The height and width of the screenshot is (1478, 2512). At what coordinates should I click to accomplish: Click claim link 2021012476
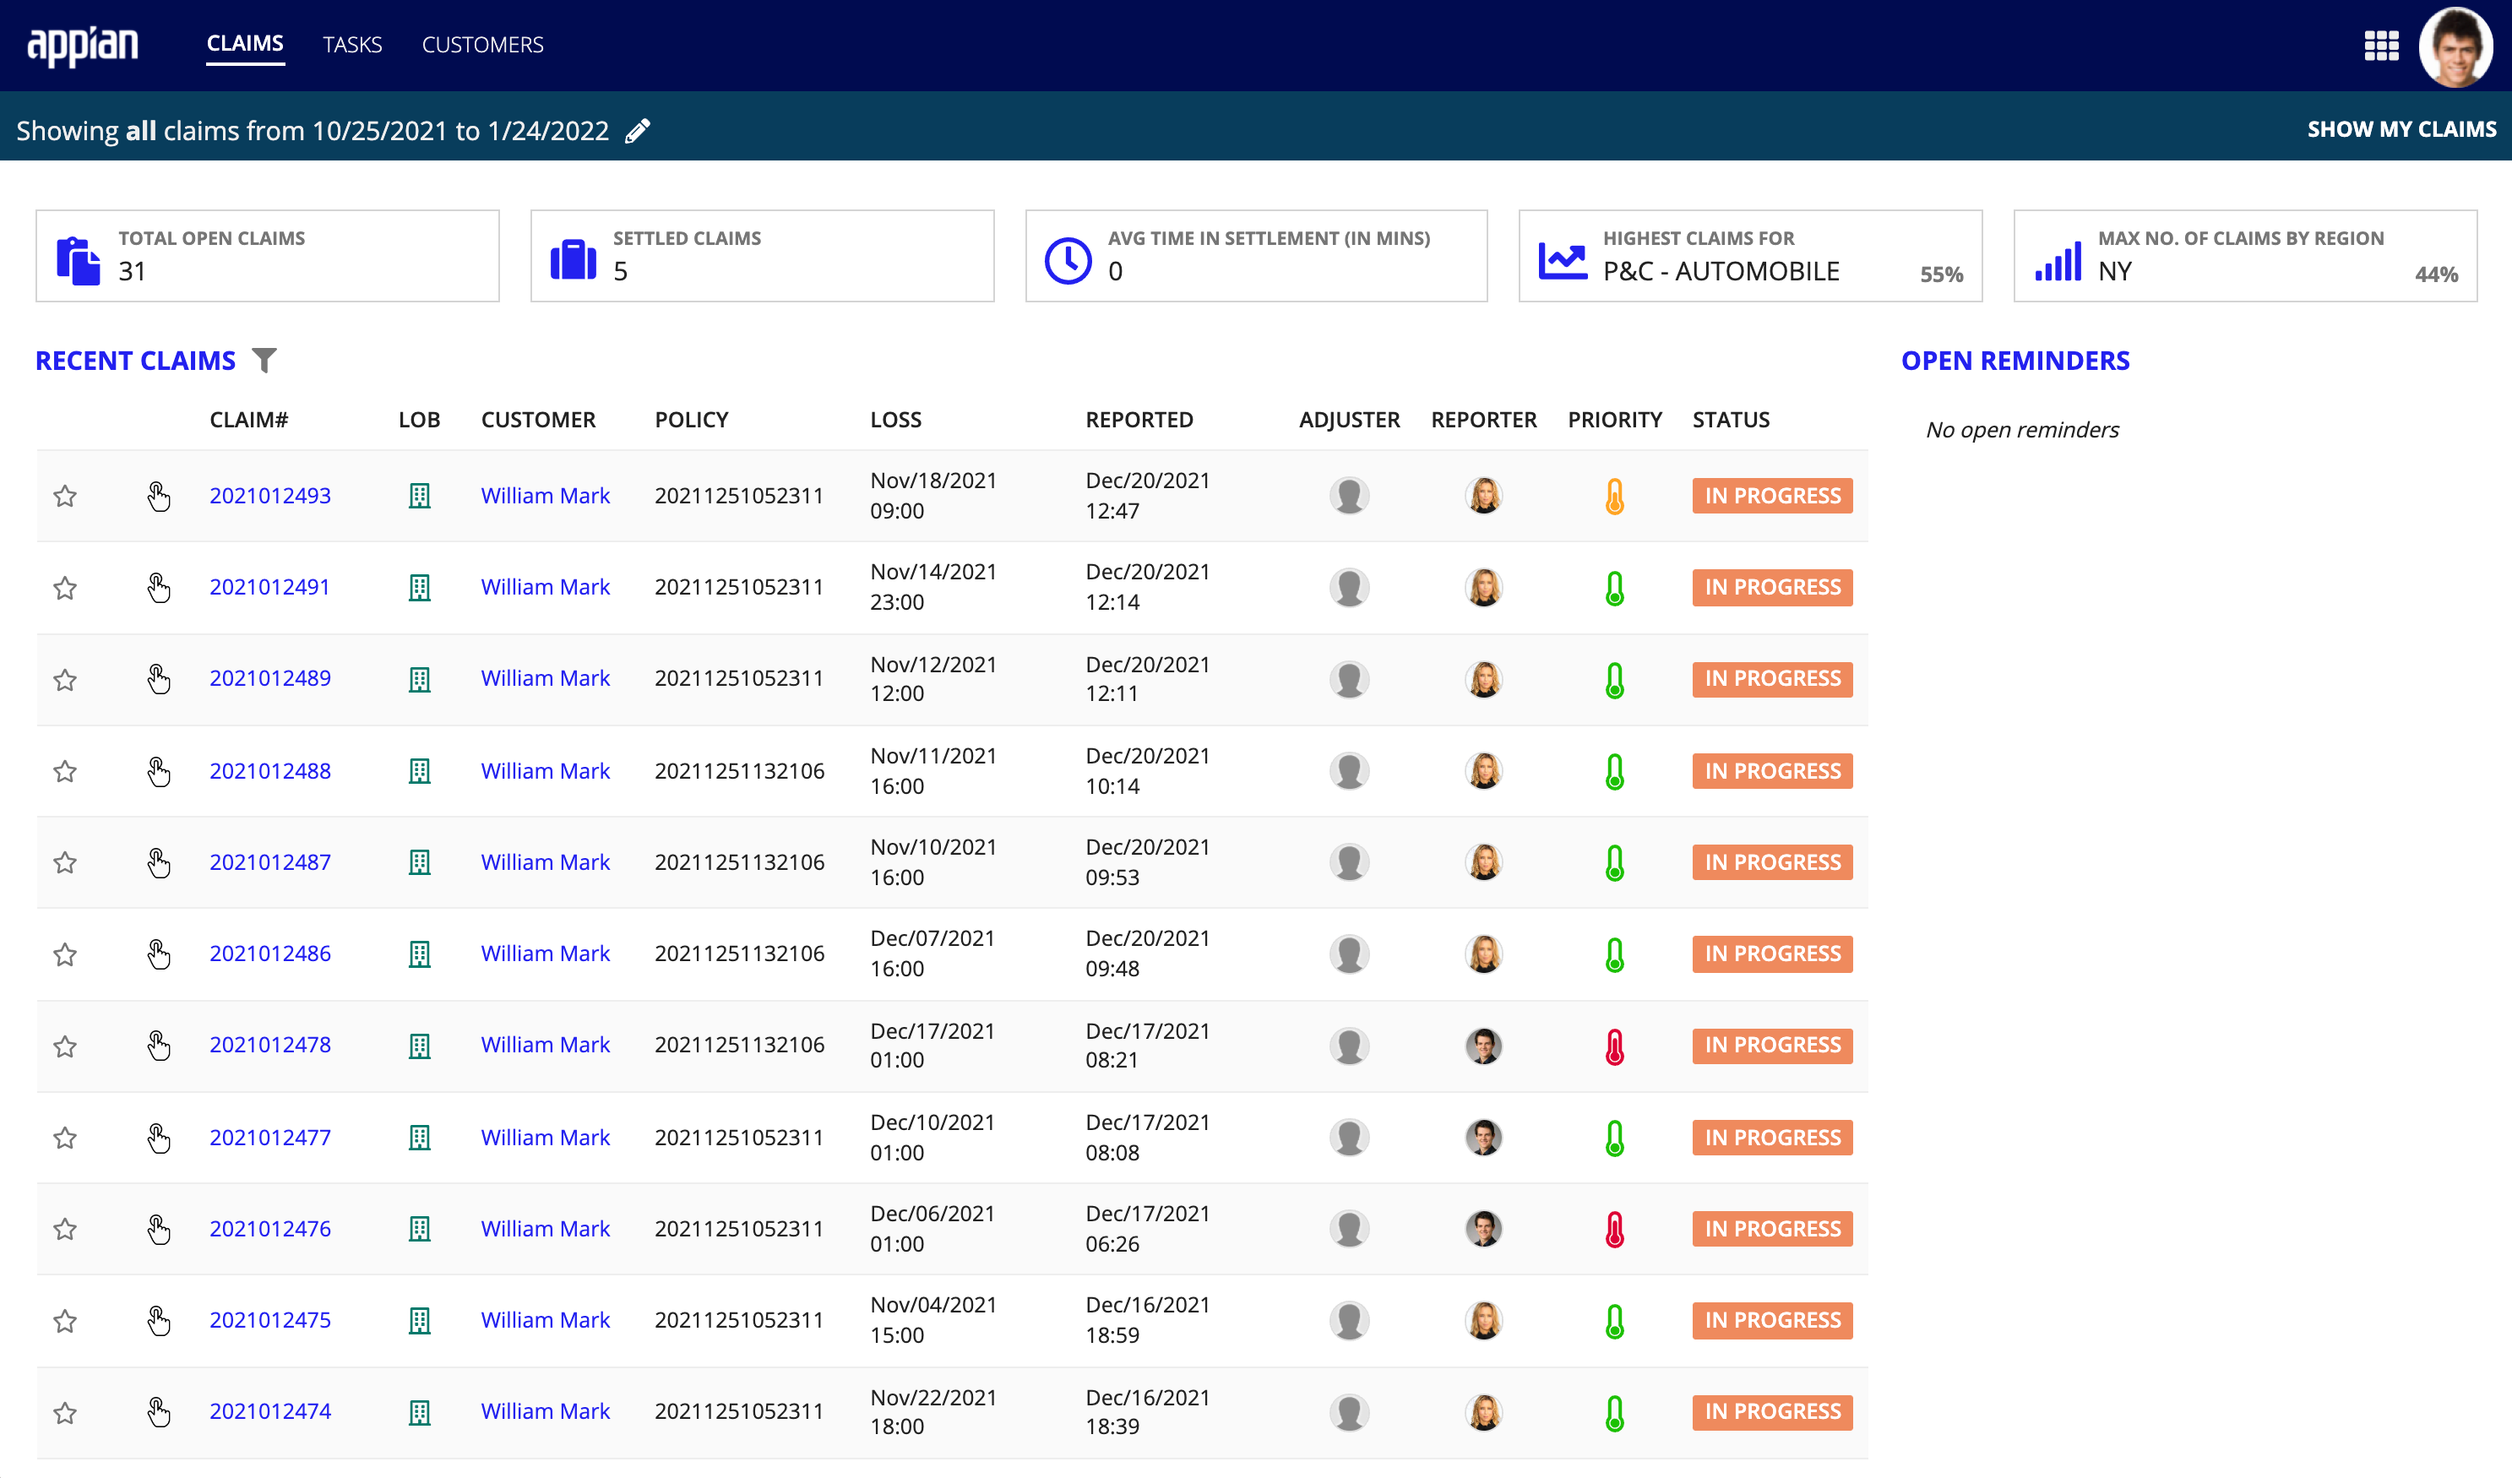tap(269, 1226)
